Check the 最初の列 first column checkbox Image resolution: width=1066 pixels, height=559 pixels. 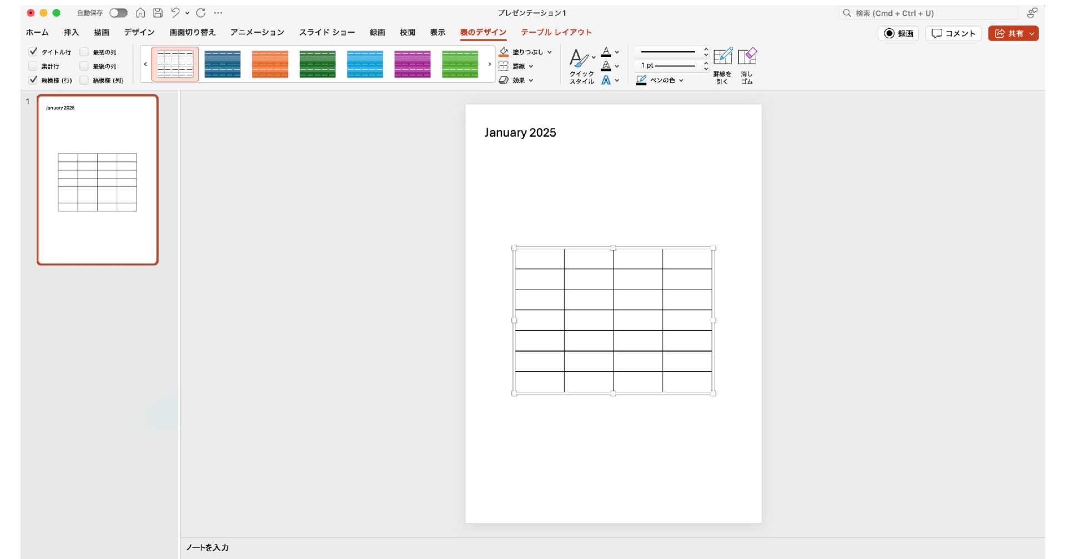click(x=84, y=52)
